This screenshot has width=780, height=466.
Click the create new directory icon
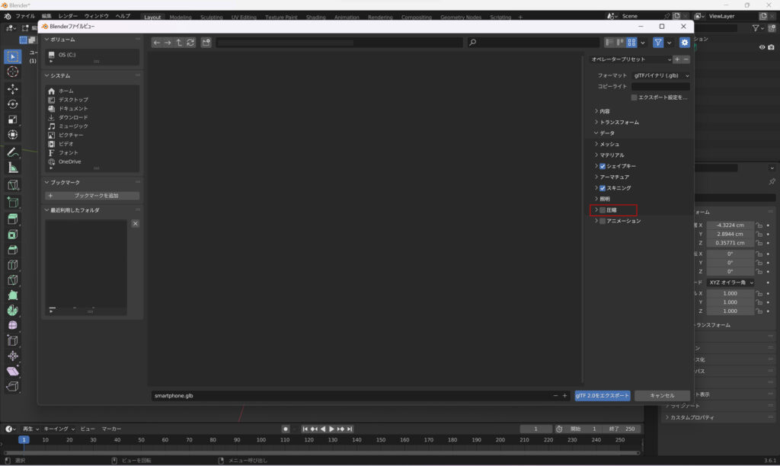click(x=206, y=43)
